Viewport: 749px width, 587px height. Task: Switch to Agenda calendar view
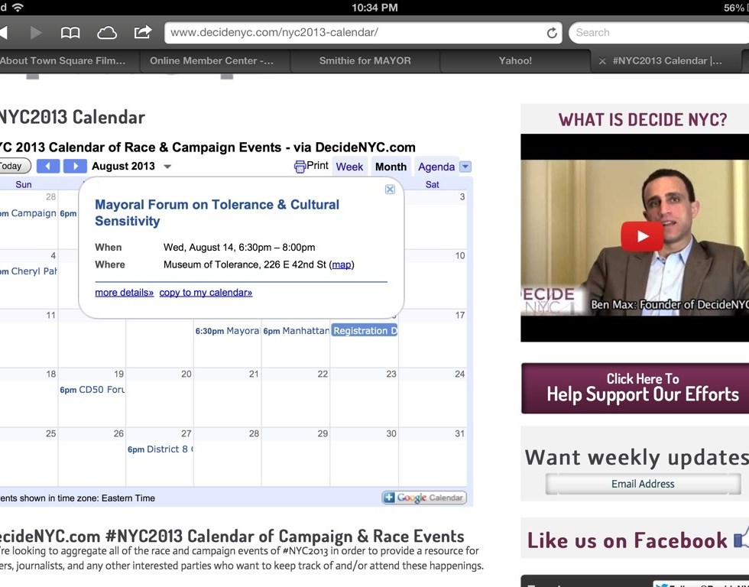click(x=436, y=167)
